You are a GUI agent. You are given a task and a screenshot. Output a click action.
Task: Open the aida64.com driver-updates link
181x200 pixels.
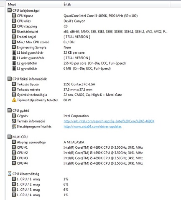[x=92, y=126]
